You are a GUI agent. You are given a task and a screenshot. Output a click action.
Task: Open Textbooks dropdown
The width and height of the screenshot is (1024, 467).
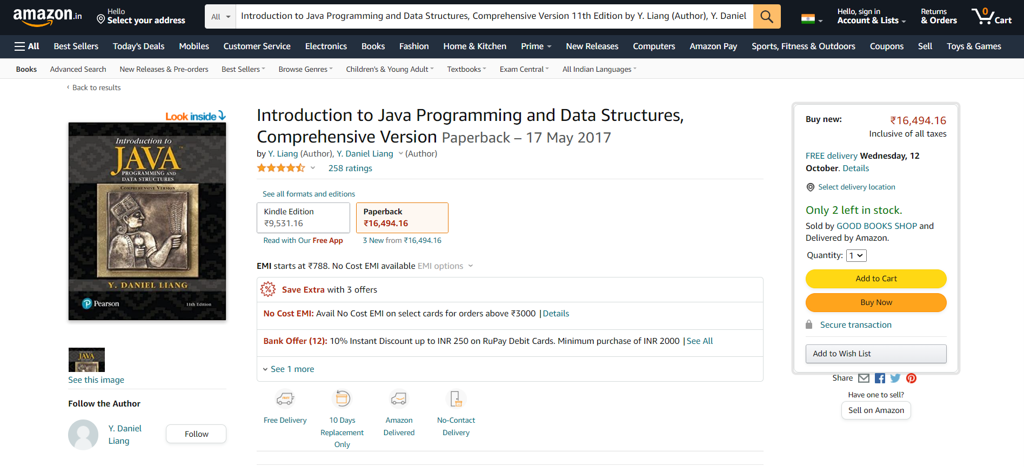coord(466,69)
